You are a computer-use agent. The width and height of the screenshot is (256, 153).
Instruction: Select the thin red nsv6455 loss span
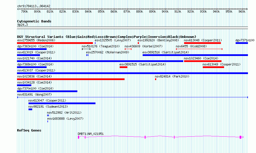(199, 49)
